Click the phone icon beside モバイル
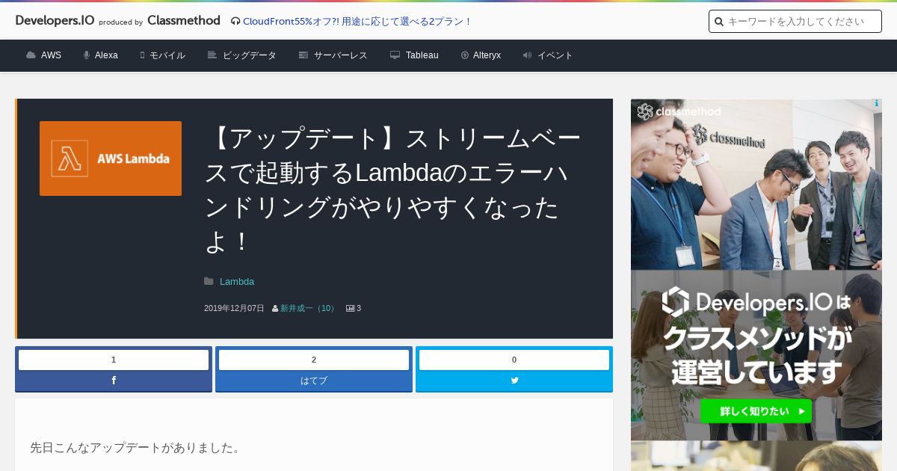 tap(142, 55)
